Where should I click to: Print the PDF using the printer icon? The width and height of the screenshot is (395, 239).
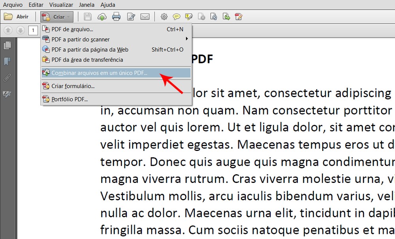(x=116, y=16)
